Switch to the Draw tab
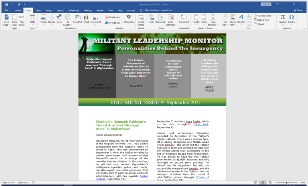The width and height of the screenshot is (308, 186). pyautogui.click(x=38, y=10)
